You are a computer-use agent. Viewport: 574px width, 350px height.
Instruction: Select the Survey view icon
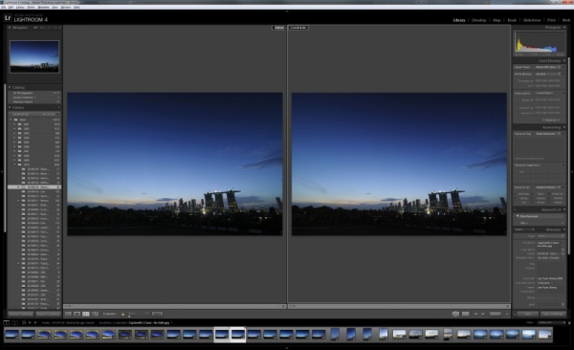point(95,314)
